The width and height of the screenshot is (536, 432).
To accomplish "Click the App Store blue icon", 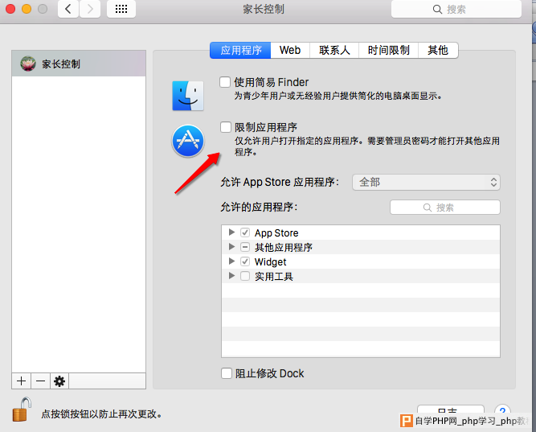I will pos(188,141).
